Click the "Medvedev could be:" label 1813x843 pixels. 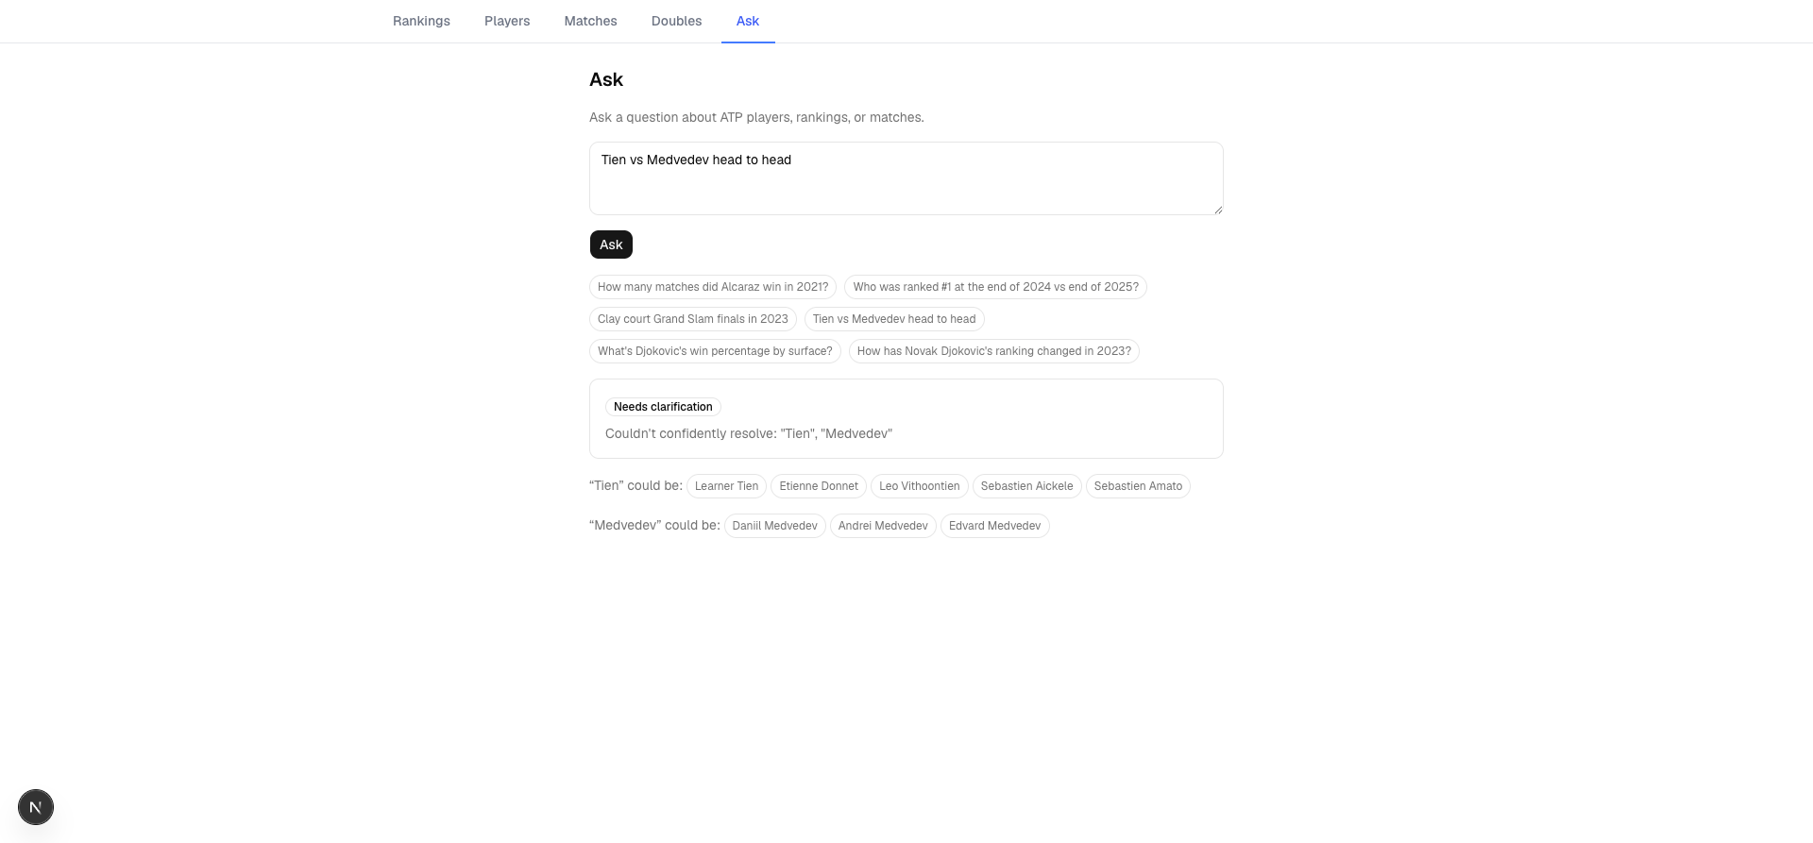pos(654,525)
